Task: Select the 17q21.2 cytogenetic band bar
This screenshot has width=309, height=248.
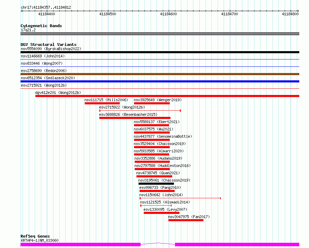Action: click(160, 34)
